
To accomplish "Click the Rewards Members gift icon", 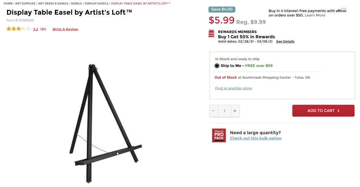I will click(211, 33).
